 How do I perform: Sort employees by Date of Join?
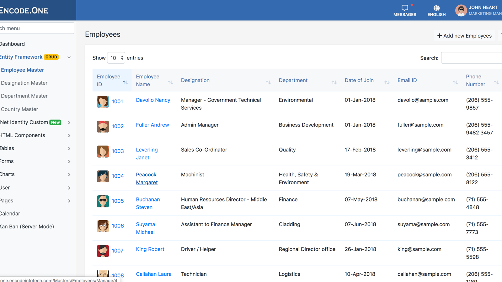click(x=387, y=82)
